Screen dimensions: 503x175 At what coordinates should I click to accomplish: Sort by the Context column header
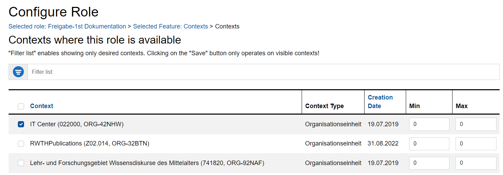click(x=42, y=106)
